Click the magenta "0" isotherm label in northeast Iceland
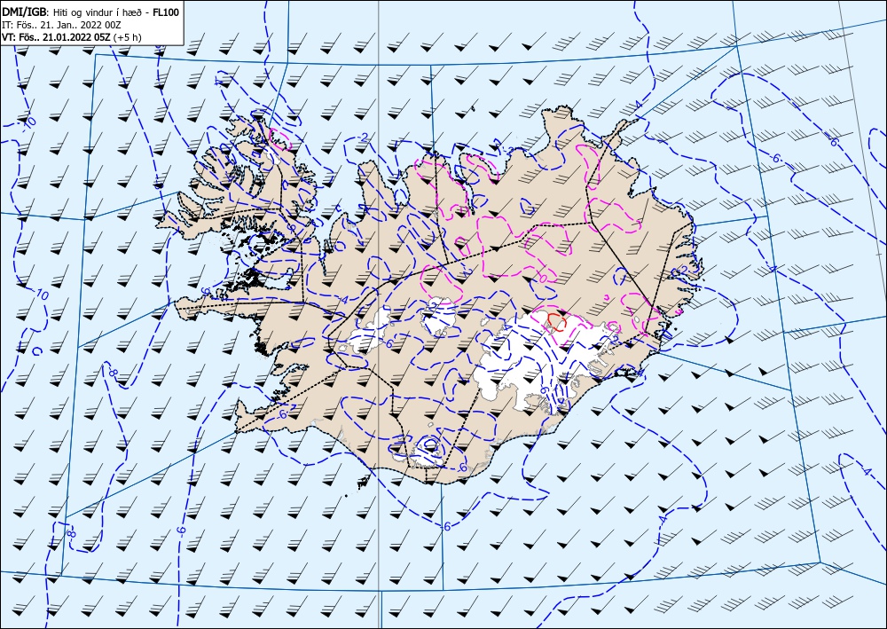 click(x=542, y=277)
